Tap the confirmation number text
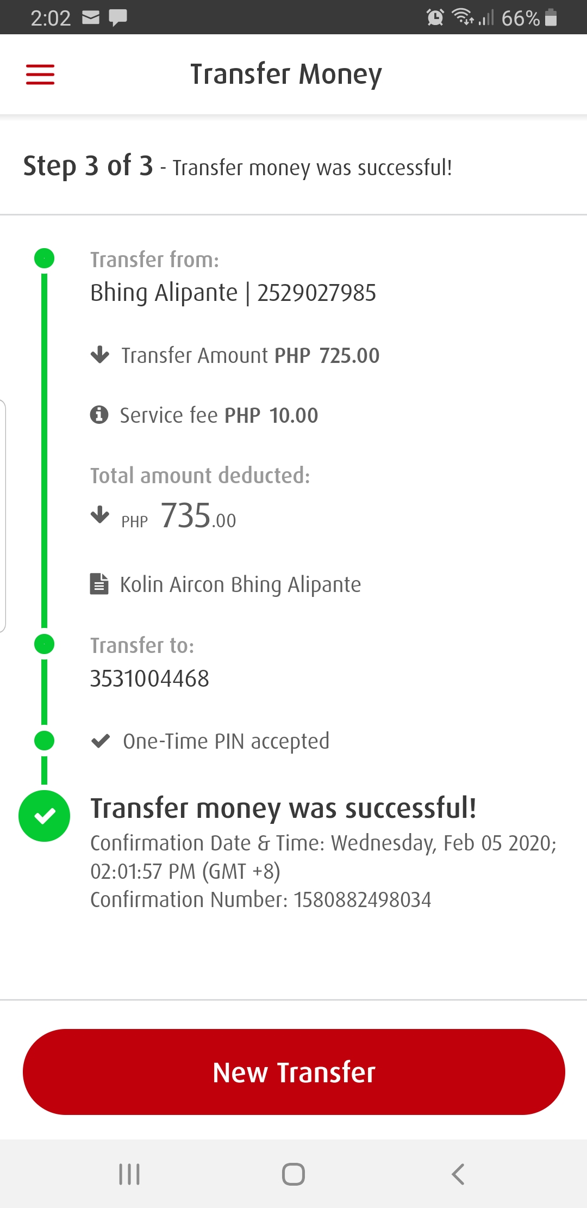The image size is (587, 1208). click(x=260, y=899)
